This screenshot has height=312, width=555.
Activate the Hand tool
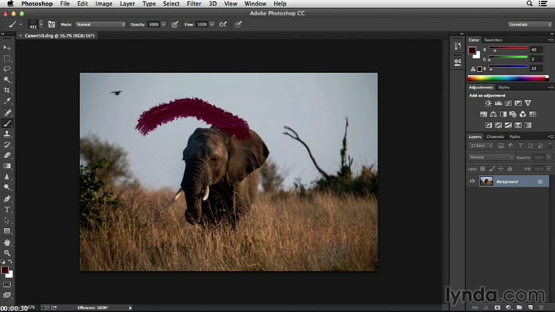click(7, 242)
